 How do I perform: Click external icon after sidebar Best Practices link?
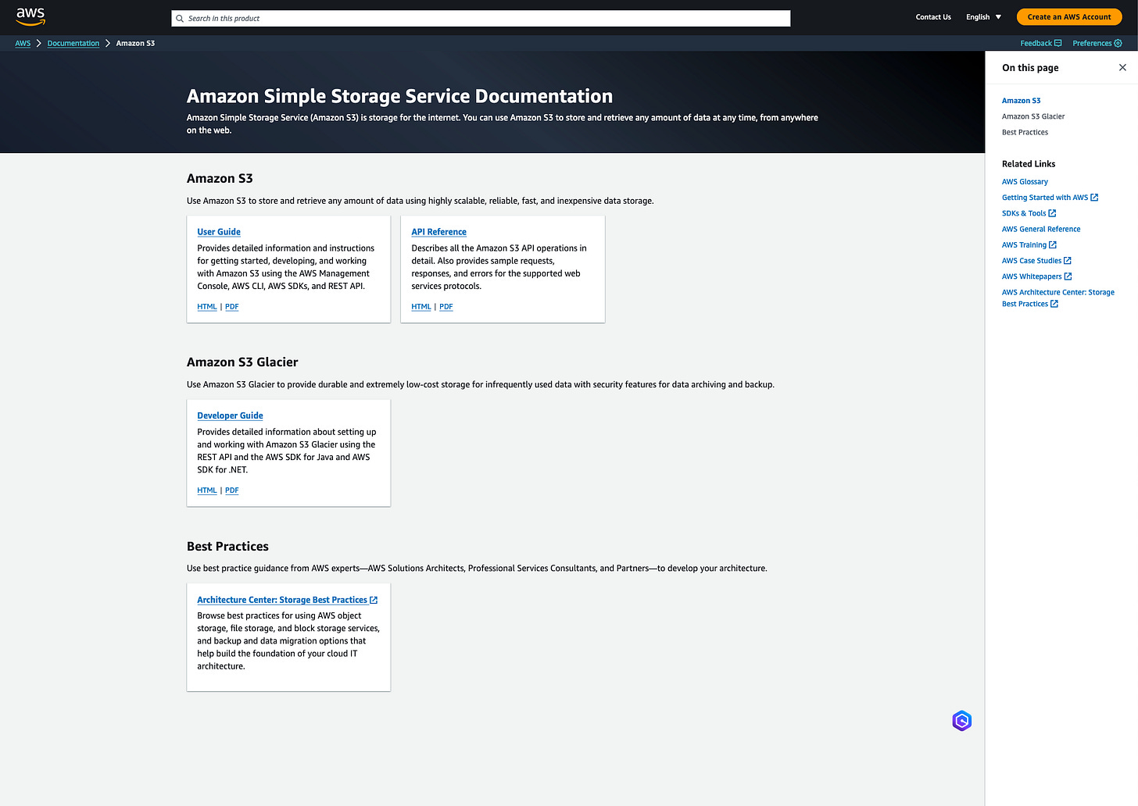[x=1054, y=304]
